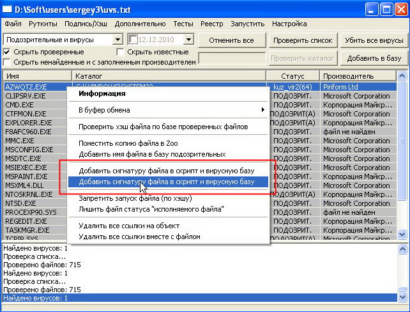Select Лишить файл статуса "исполняемого файла"
The height and width of the screenshot is (312, 410).
click(169, 209)
